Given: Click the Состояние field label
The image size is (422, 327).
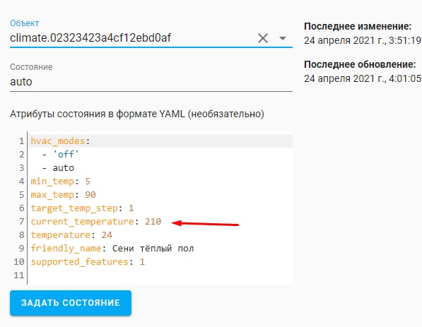Looking at the screenshot, I should [x=31, y=67].
